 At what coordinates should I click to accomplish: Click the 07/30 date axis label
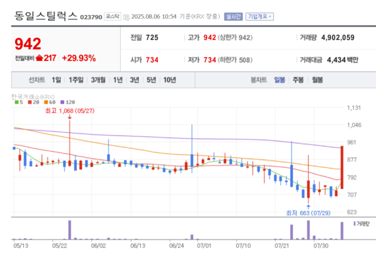tap(321, 246)
